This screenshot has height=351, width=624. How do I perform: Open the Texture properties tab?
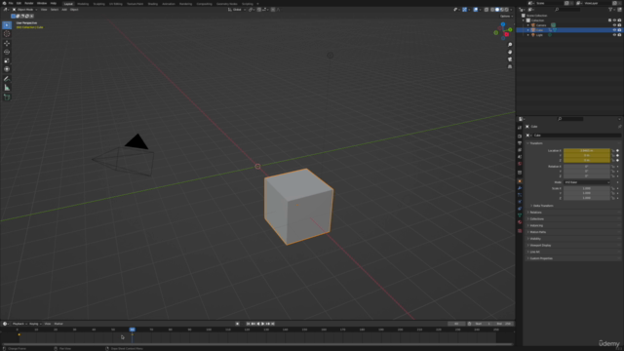[x=520, y=231]
